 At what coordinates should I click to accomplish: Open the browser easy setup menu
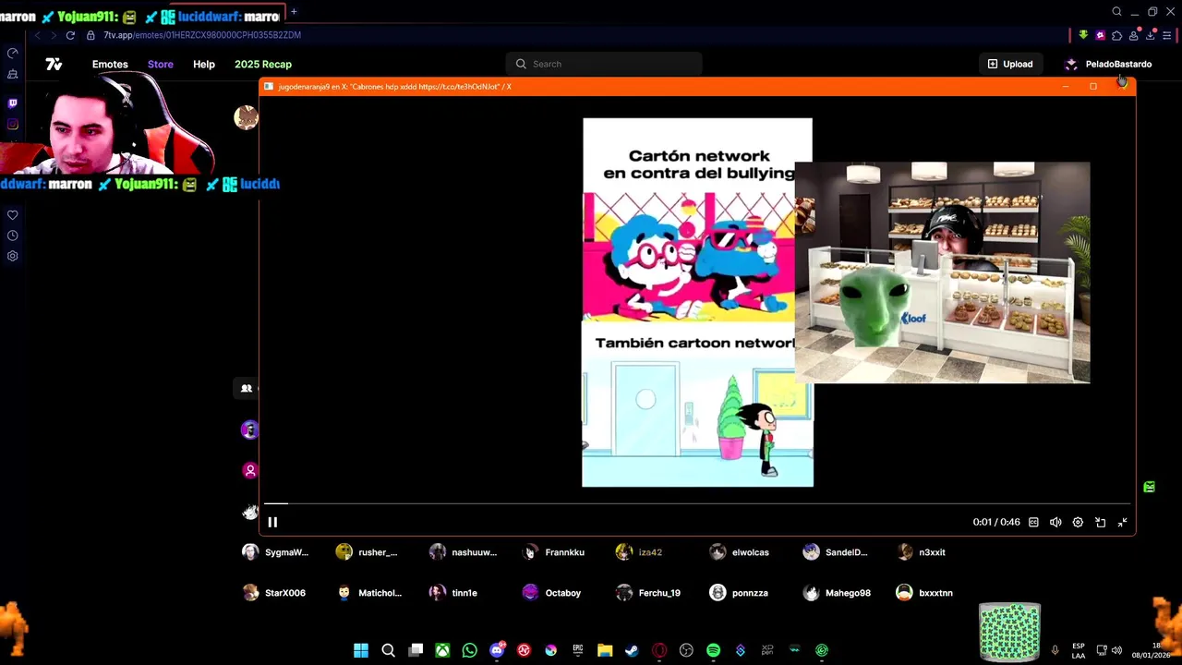point(1166,35)
